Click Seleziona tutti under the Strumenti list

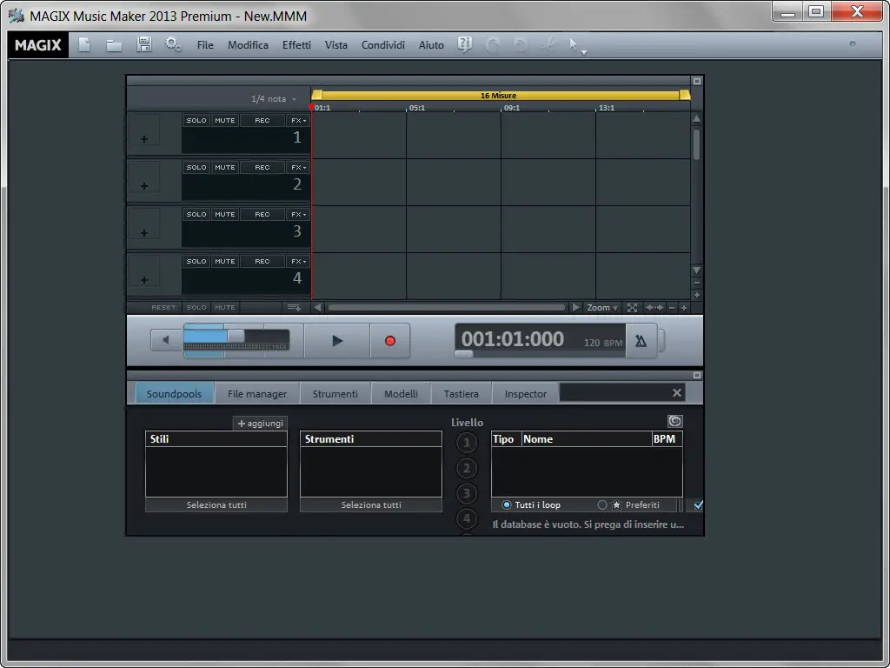[x=371, y=505]
